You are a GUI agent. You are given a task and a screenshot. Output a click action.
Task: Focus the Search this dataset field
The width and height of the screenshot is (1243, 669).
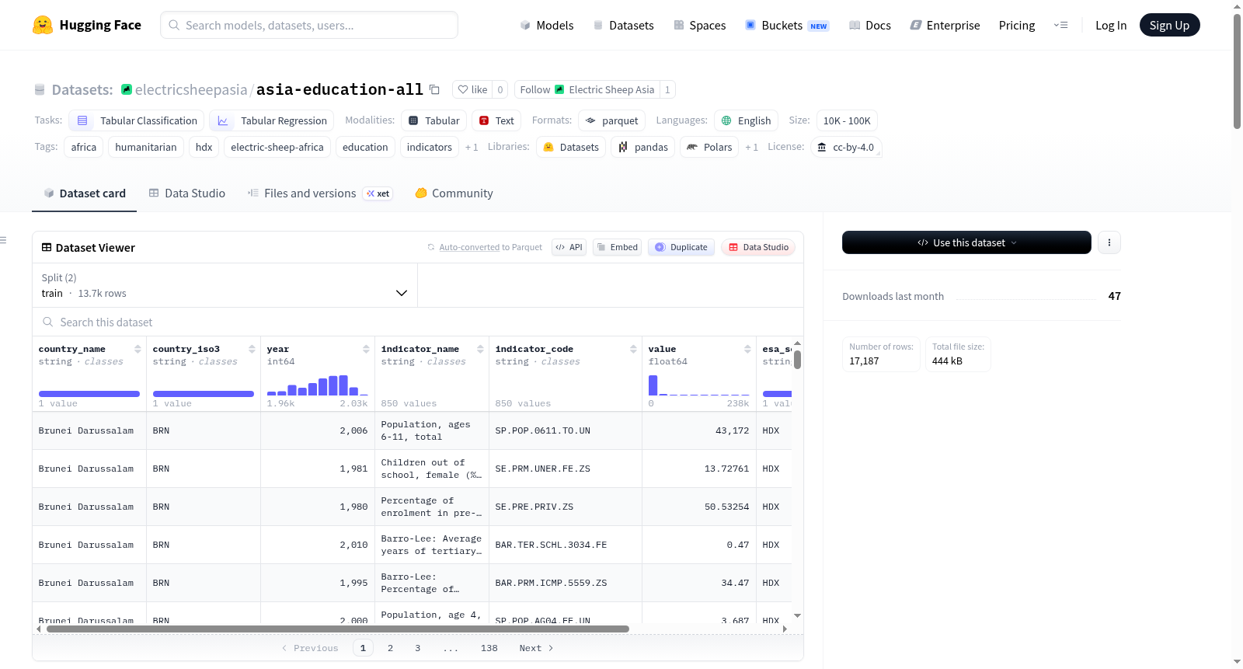417,322
